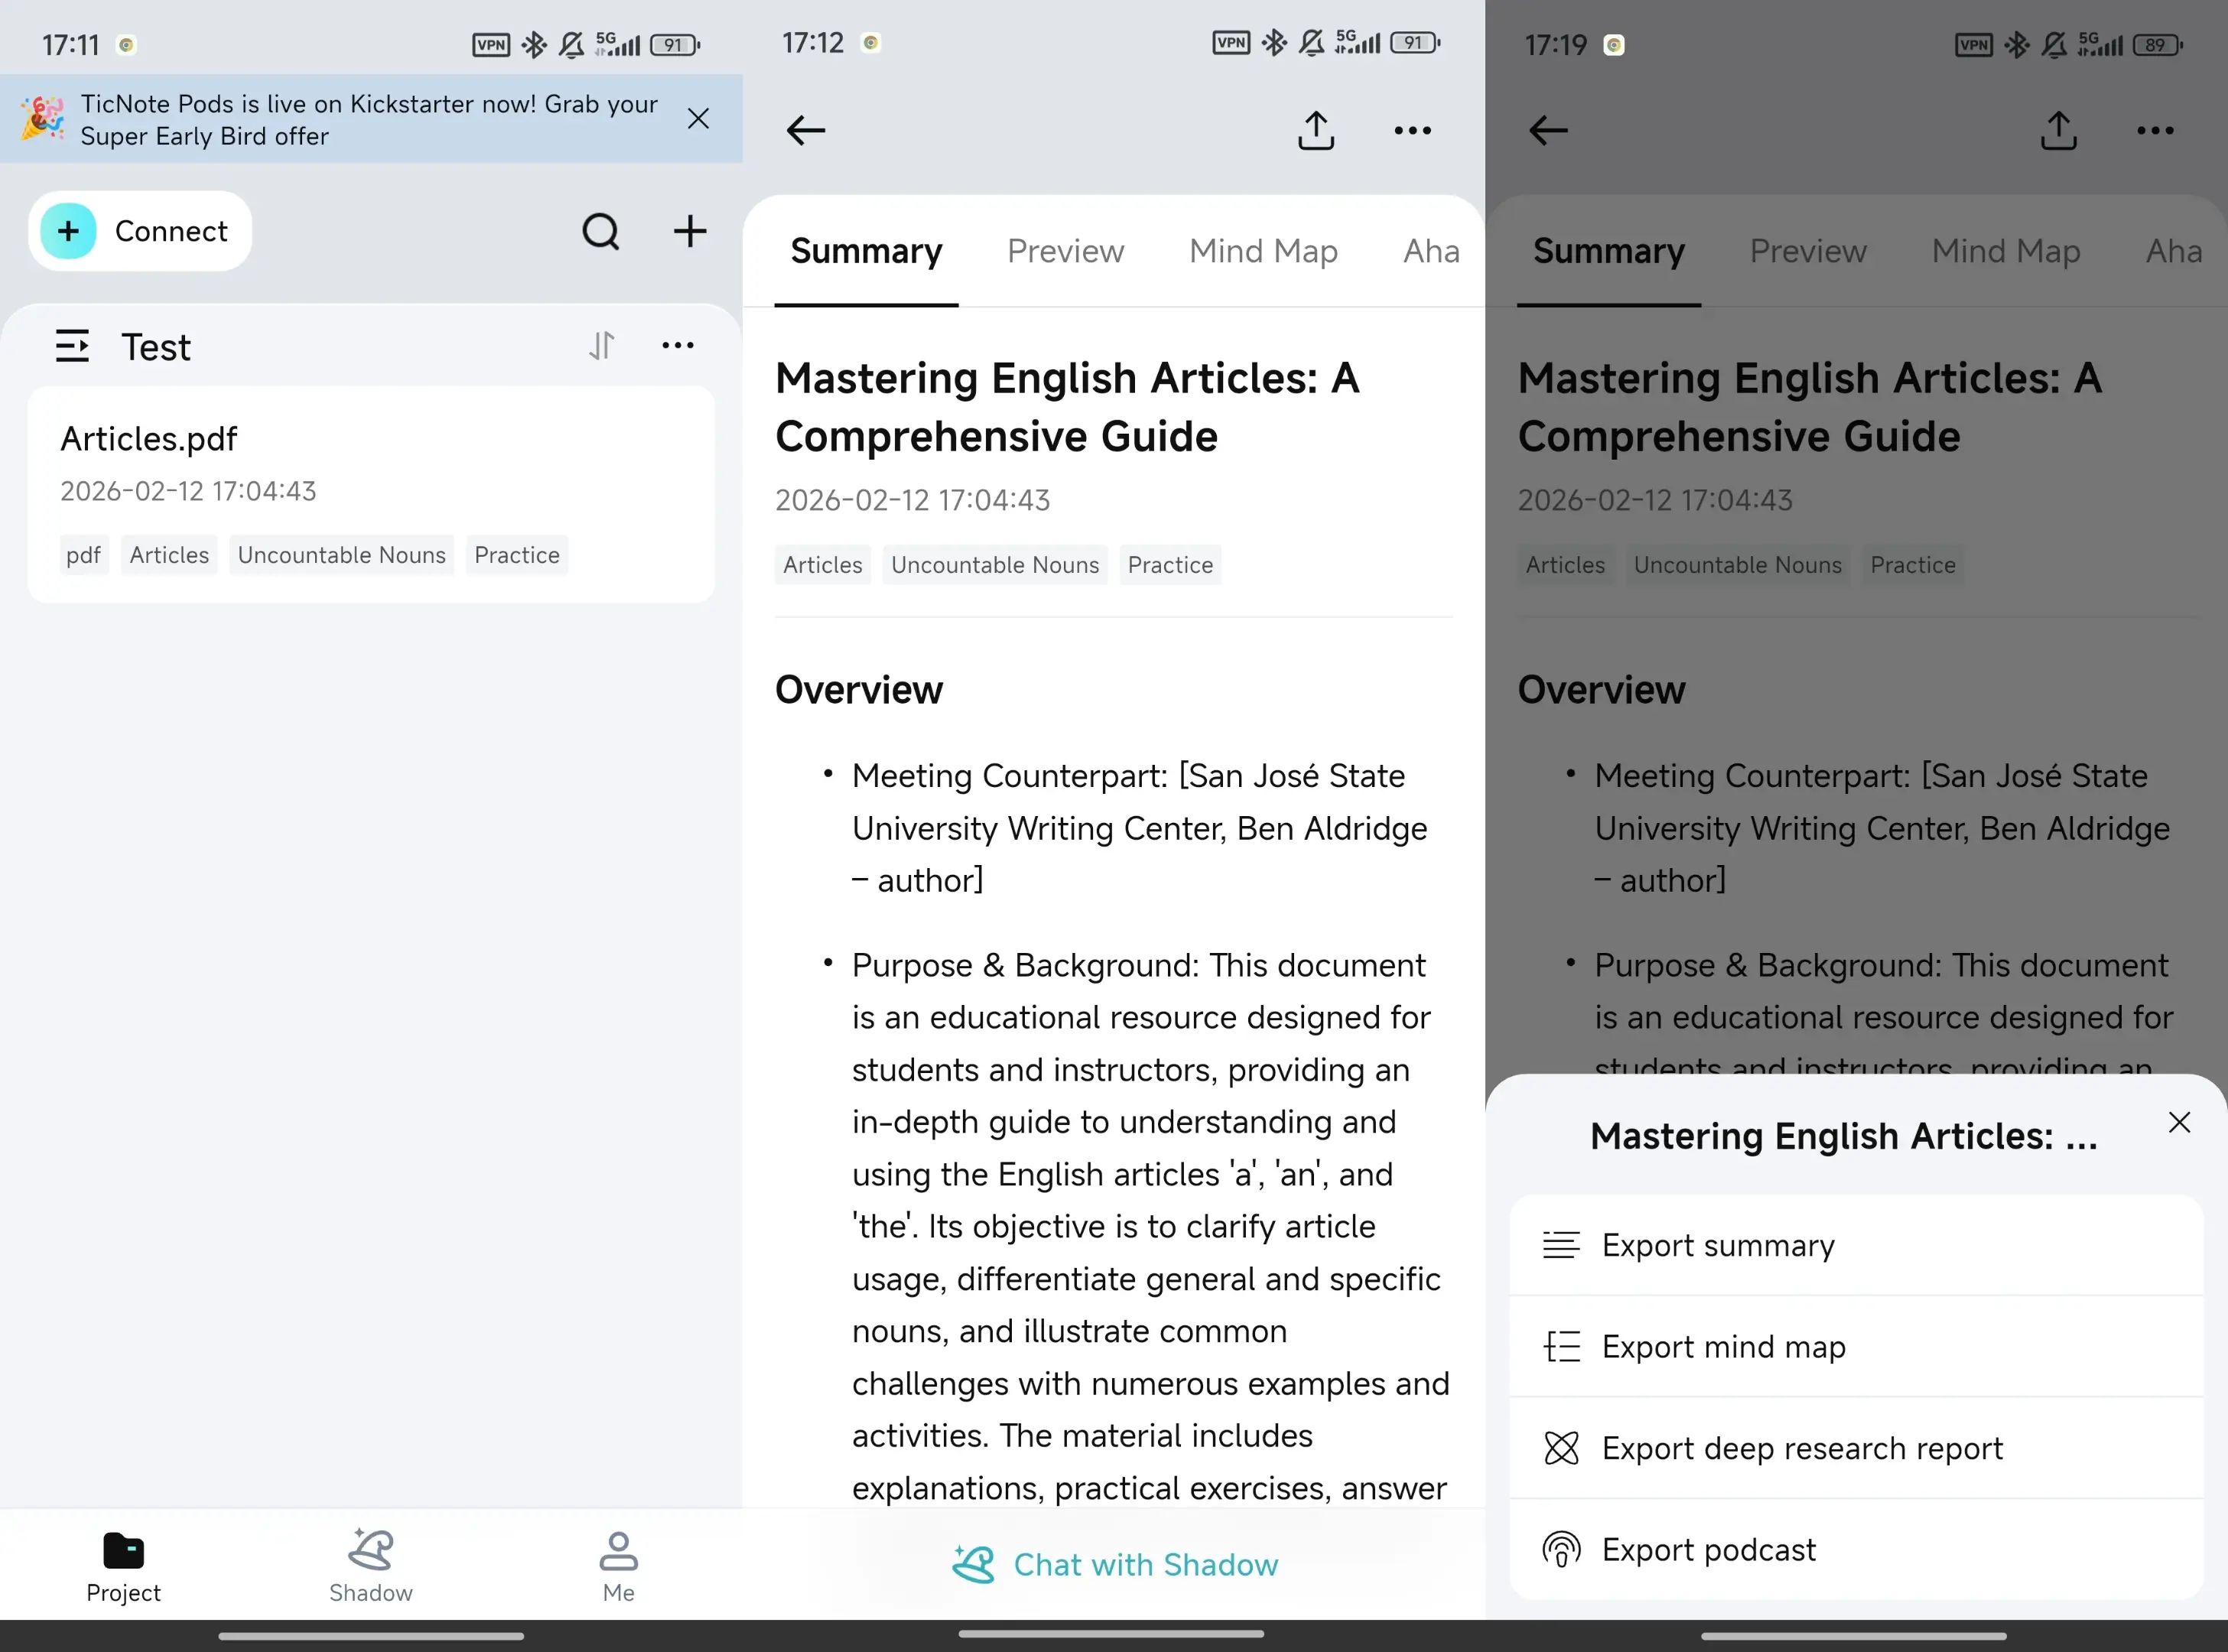Go back using the middle screen arrow
The width and height of the screenshot is (2228, 1652).
click(805, 130)
